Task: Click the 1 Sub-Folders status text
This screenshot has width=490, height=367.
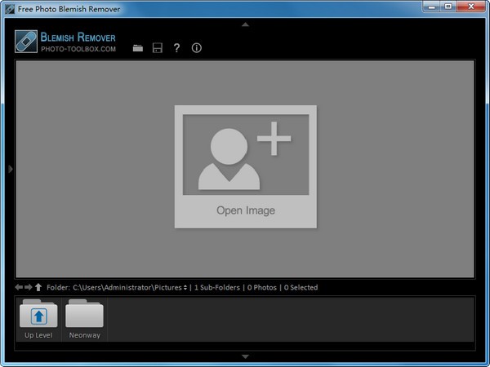Action: point(218,288)
